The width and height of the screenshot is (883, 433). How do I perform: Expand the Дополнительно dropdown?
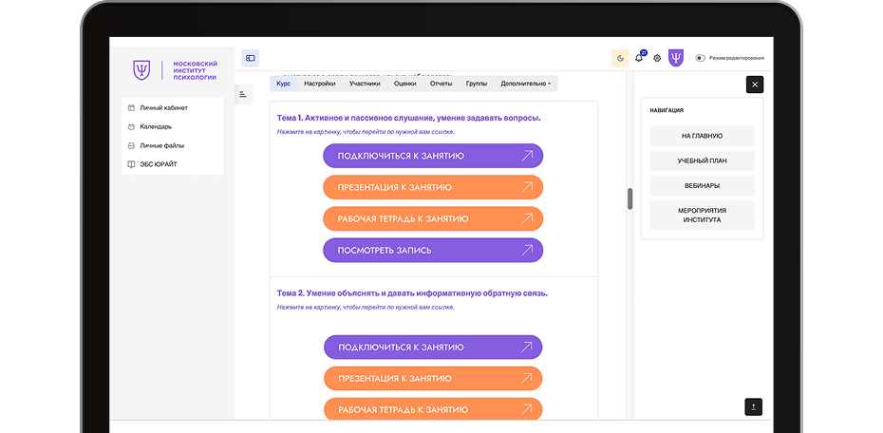pos(526,84)
